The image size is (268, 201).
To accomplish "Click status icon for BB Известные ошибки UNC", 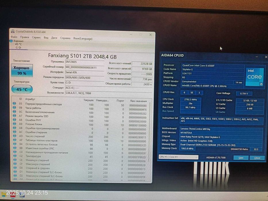I will 15,148.
